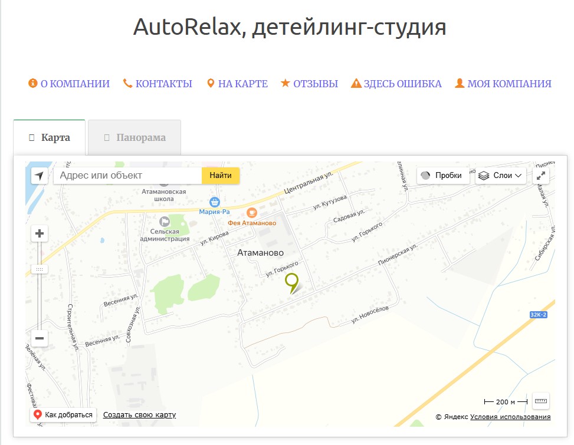Open the Условия использования link
Viewport: 574px width, 445px height.
point(510,417)
